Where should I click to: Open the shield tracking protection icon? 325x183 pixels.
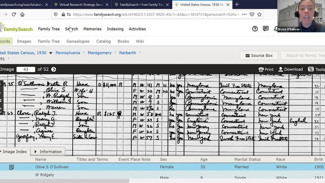click(x=55, y=14)
